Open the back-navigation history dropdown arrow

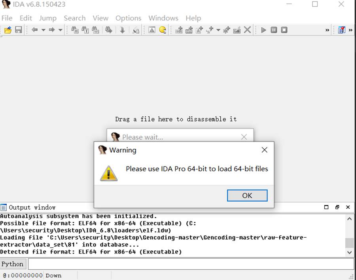tap(44, 30)
